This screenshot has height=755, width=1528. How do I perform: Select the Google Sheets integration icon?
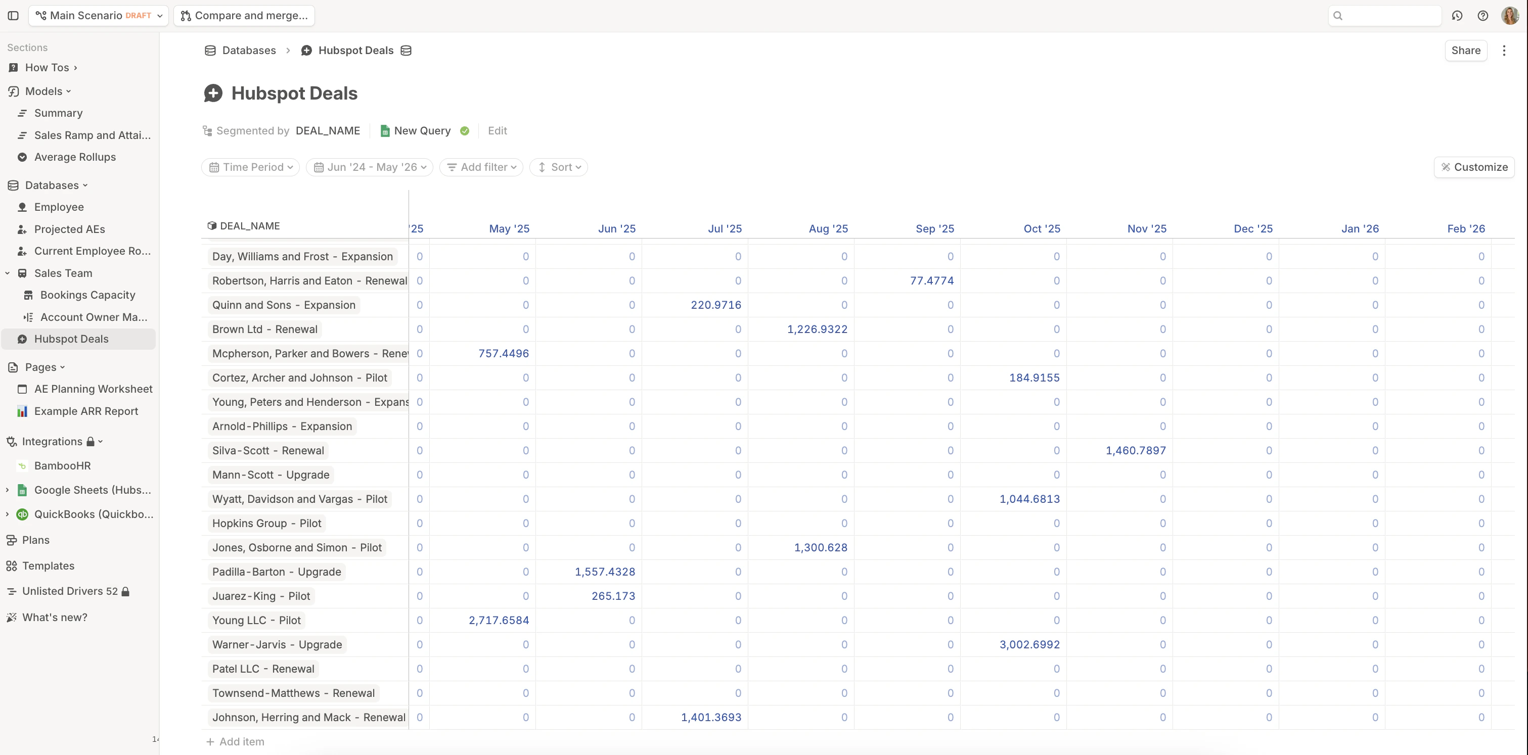tap(22, 490)
